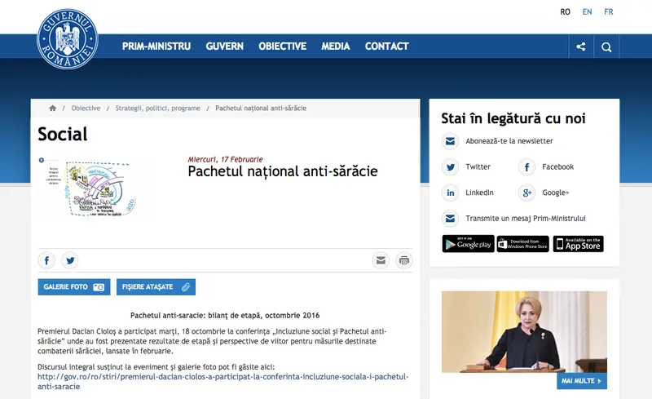This screenshot has height=399, width=652.
Task: Open the search magnifier icon
Action: pyautogui.click(x=606, y=47)
